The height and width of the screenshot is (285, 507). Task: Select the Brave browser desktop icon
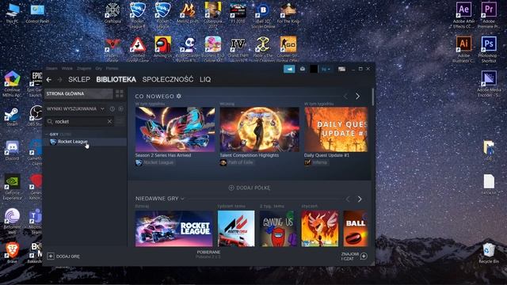click(x=12, y=252)
